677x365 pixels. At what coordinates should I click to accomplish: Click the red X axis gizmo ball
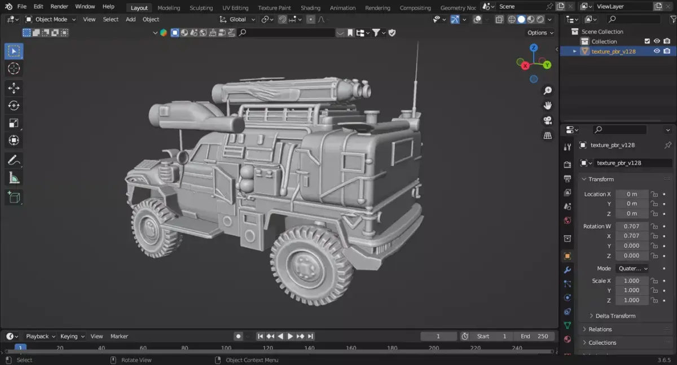coord(525,65)
